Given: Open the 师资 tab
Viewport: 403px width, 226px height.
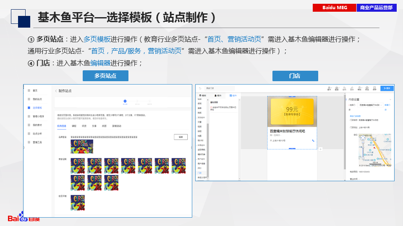Looking at the screenshot, I should (x=84, y=126).
